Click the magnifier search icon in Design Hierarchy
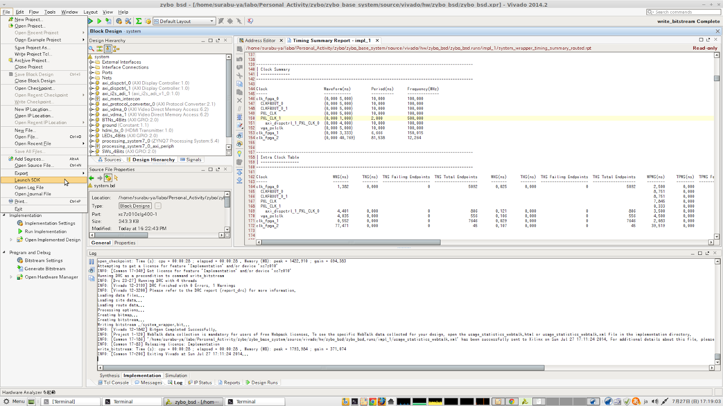This screenshot has height=406, width=723. (92, 49)
